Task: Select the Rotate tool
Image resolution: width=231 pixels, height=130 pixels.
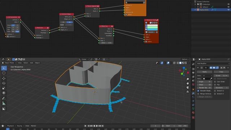Action: point(4,83)
